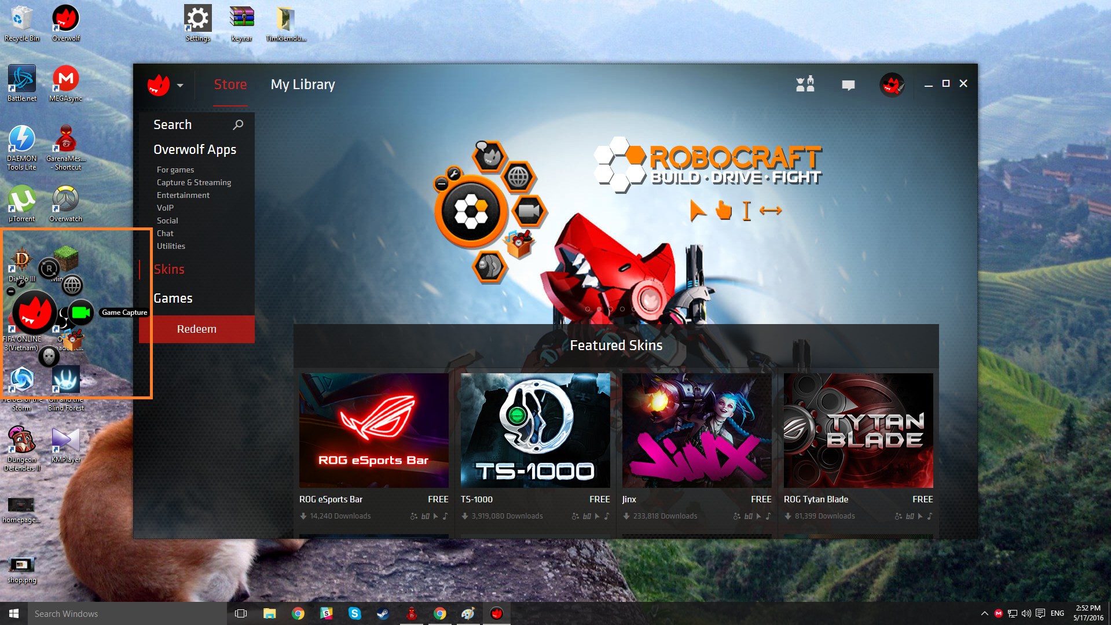Viewport: 1111px width, 625px height.
Task: Click the 233,818 Downloads count
Action: (665, 516)
